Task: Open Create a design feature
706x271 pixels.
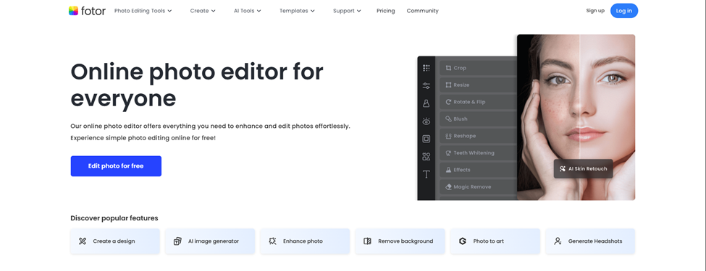Action: [x=115, y=241]
